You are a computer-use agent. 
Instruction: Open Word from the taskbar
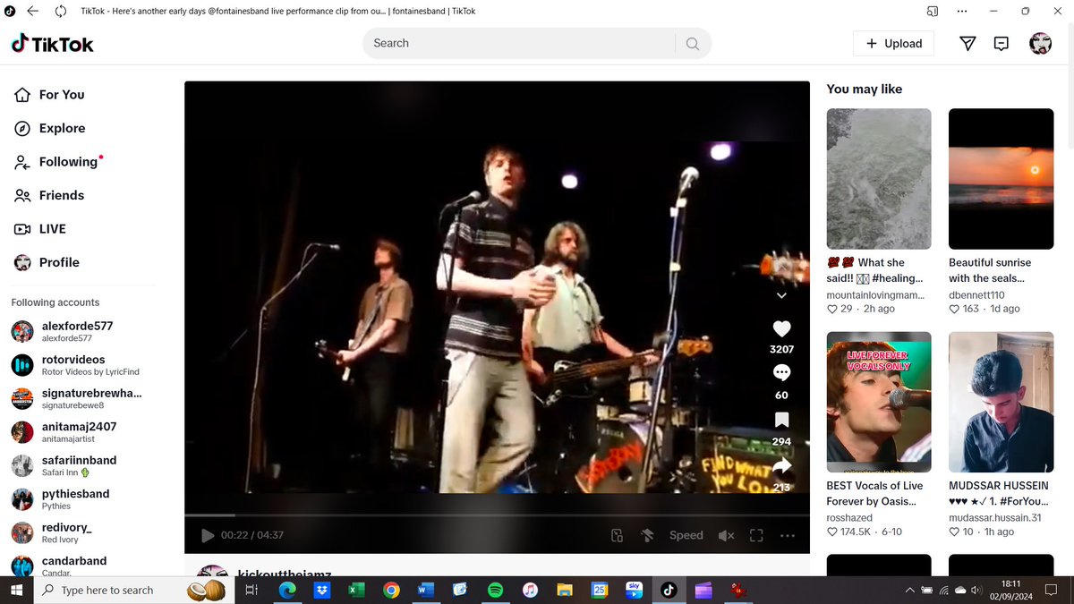pyautogui.click(x=425, y=590)
